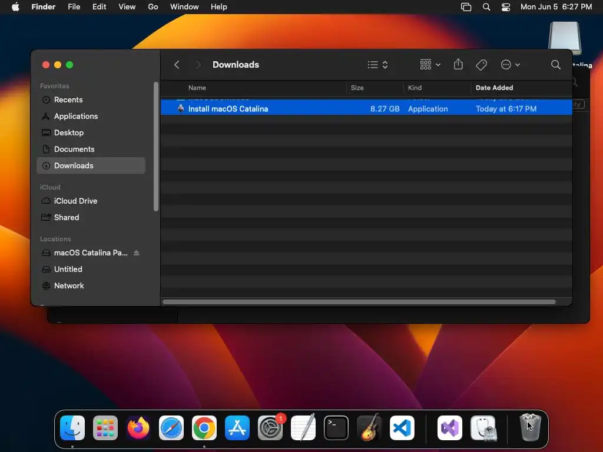Select the external drive desktop icon
The height and width of the screenshot is (452, 603).
click(565, 38)
